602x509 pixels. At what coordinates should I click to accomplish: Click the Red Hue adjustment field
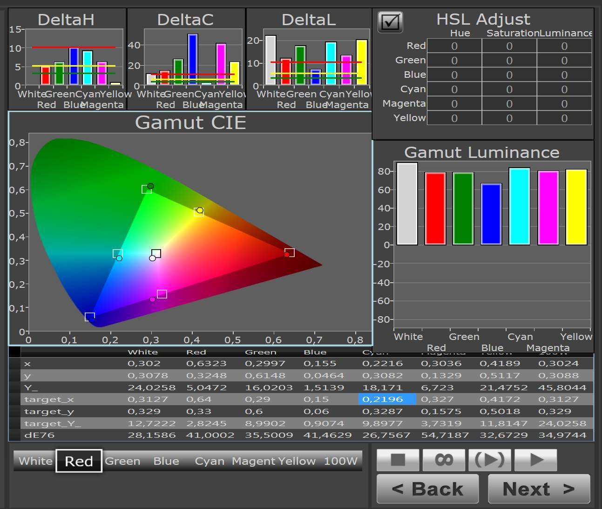[x=454, y=46]
